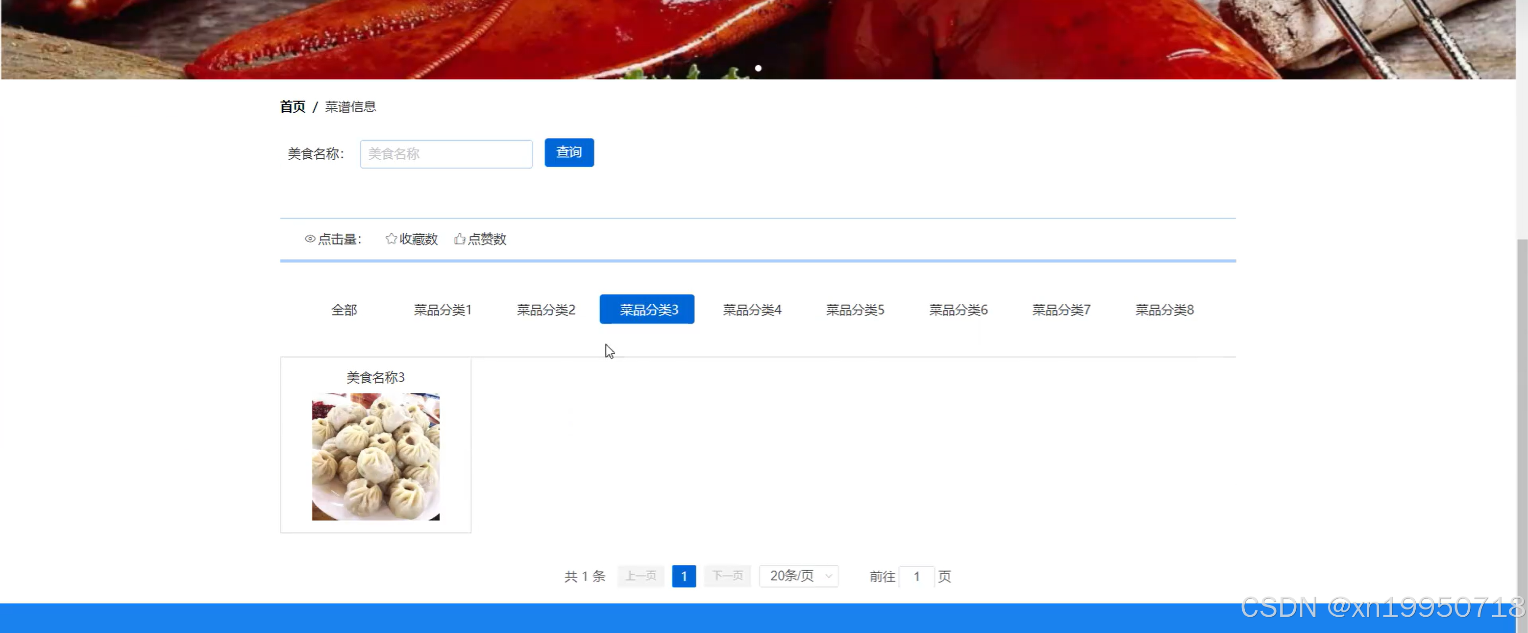Select the active 菜品分类3 tab
Screen dimensions: 1528x633
click(647, 309)
